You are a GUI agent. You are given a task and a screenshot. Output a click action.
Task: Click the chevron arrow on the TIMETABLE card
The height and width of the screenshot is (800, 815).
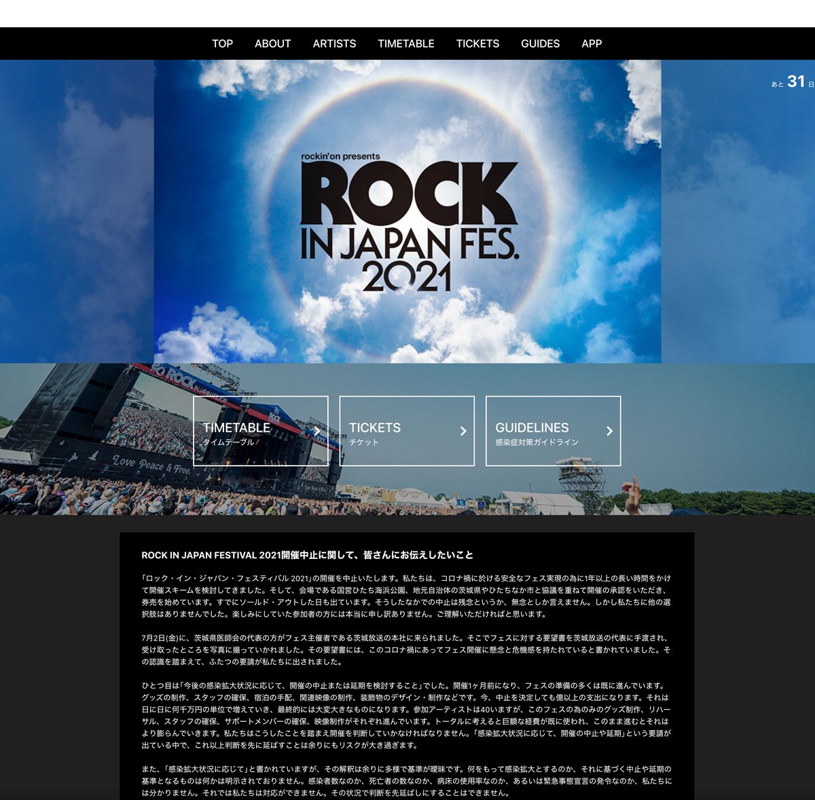[317, 431]
